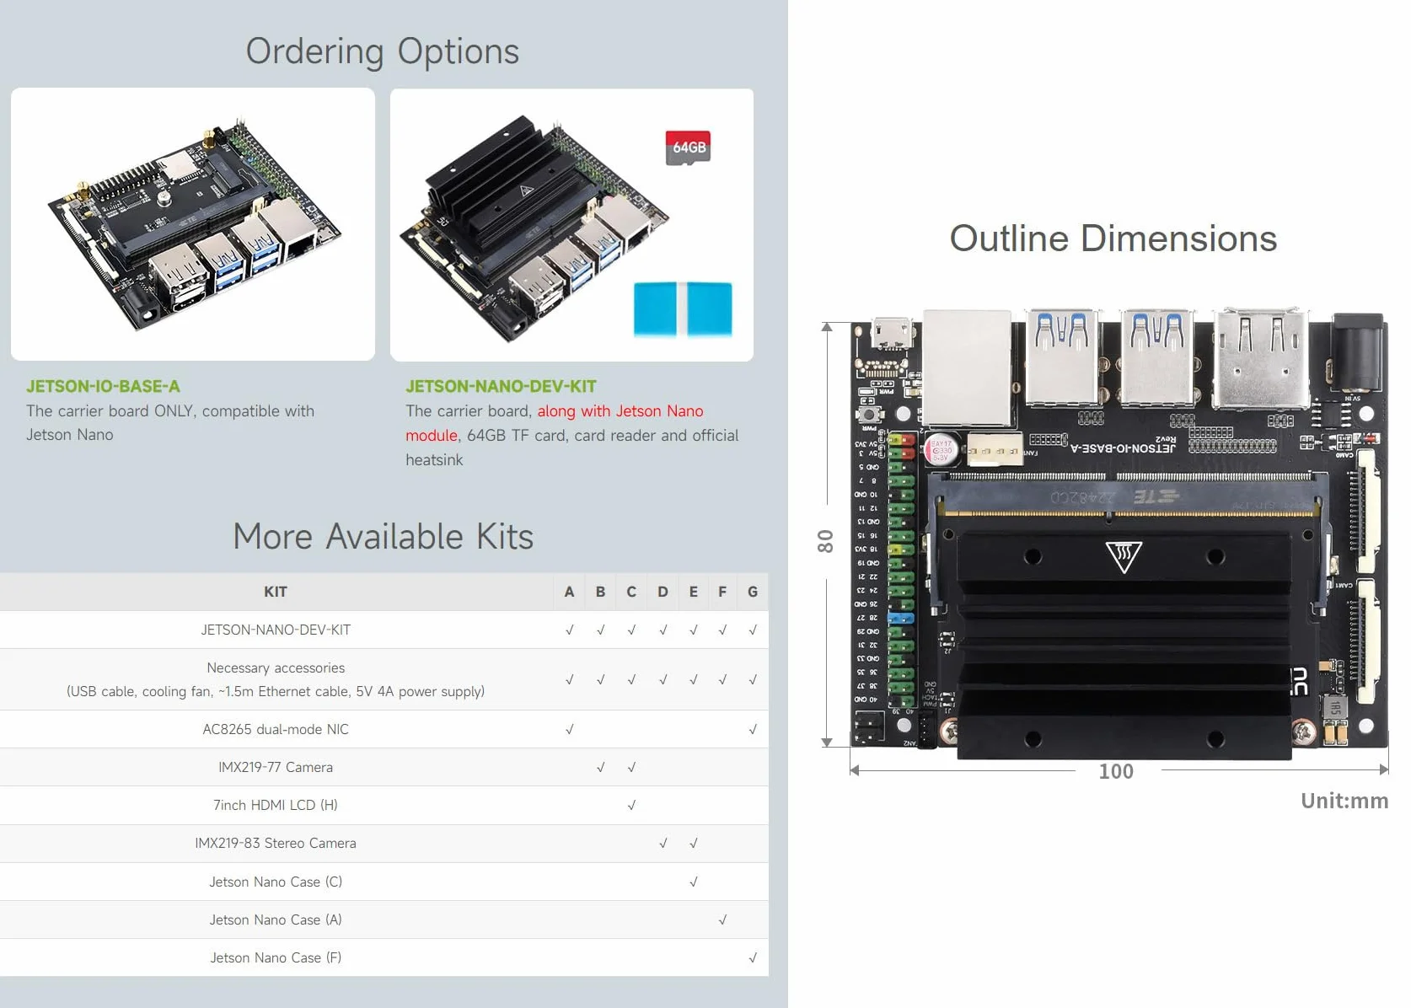Viewport: 1411px width, 1008px height.
Task: Click column header B in kits table
Action: pyautogui.click(x=601, y=592)
